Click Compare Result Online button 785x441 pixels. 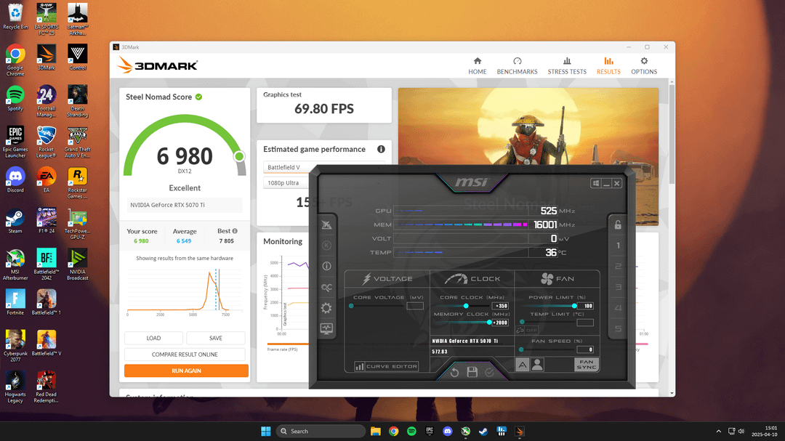pyautogui.click(x=185, y=355)
